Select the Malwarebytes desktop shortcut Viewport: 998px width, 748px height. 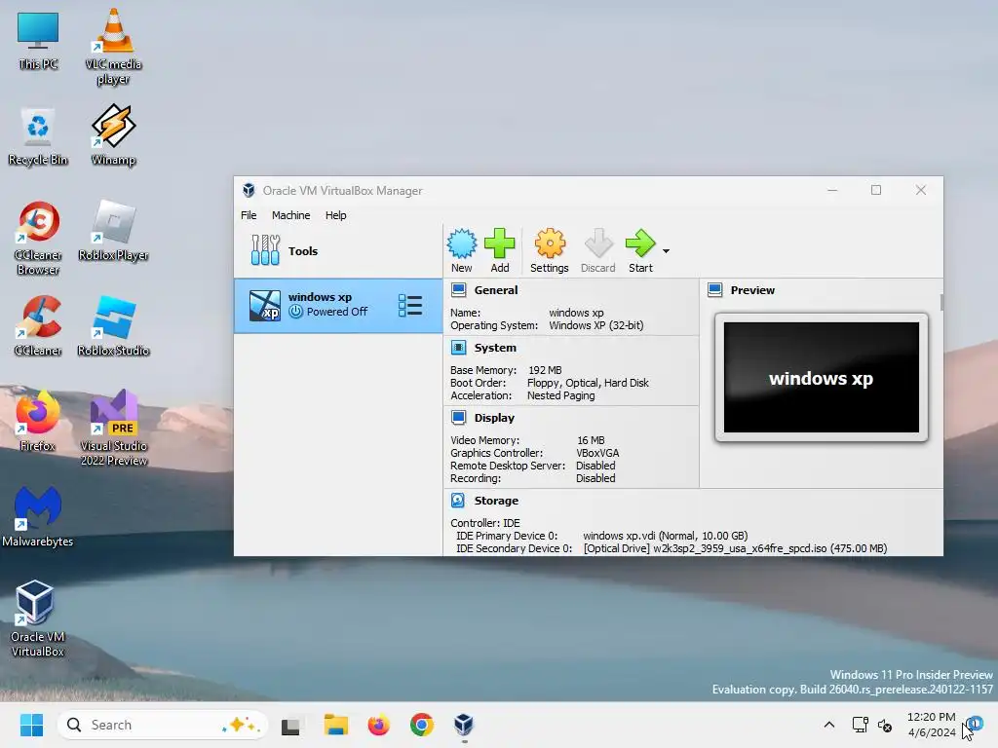(38, 516)
